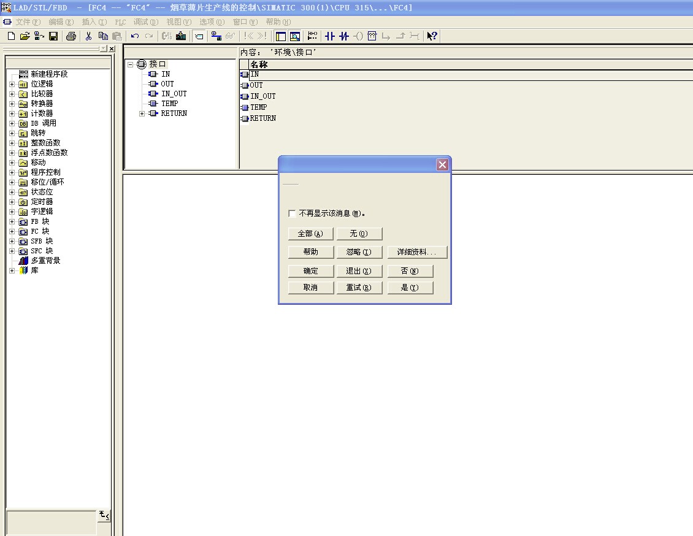Select the TEMP row in the name table

467,107
